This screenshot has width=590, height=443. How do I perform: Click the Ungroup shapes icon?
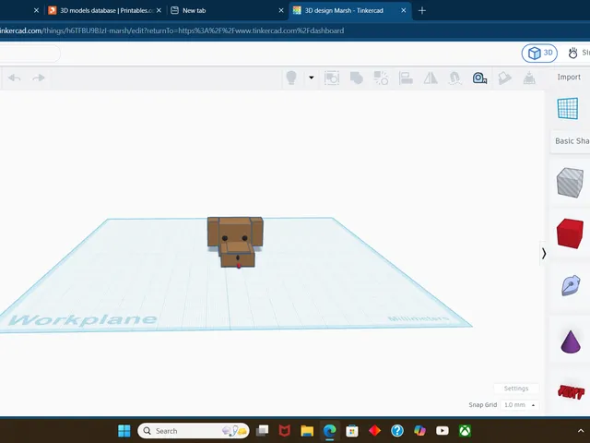[x=381, y=78]
